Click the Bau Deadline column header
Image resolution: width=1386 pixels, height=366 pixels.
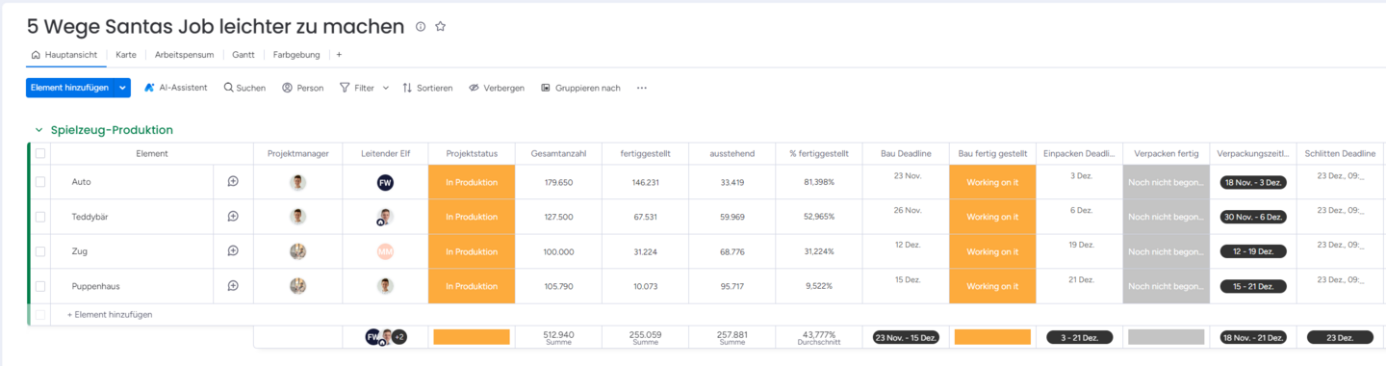[x=906, y=153]
